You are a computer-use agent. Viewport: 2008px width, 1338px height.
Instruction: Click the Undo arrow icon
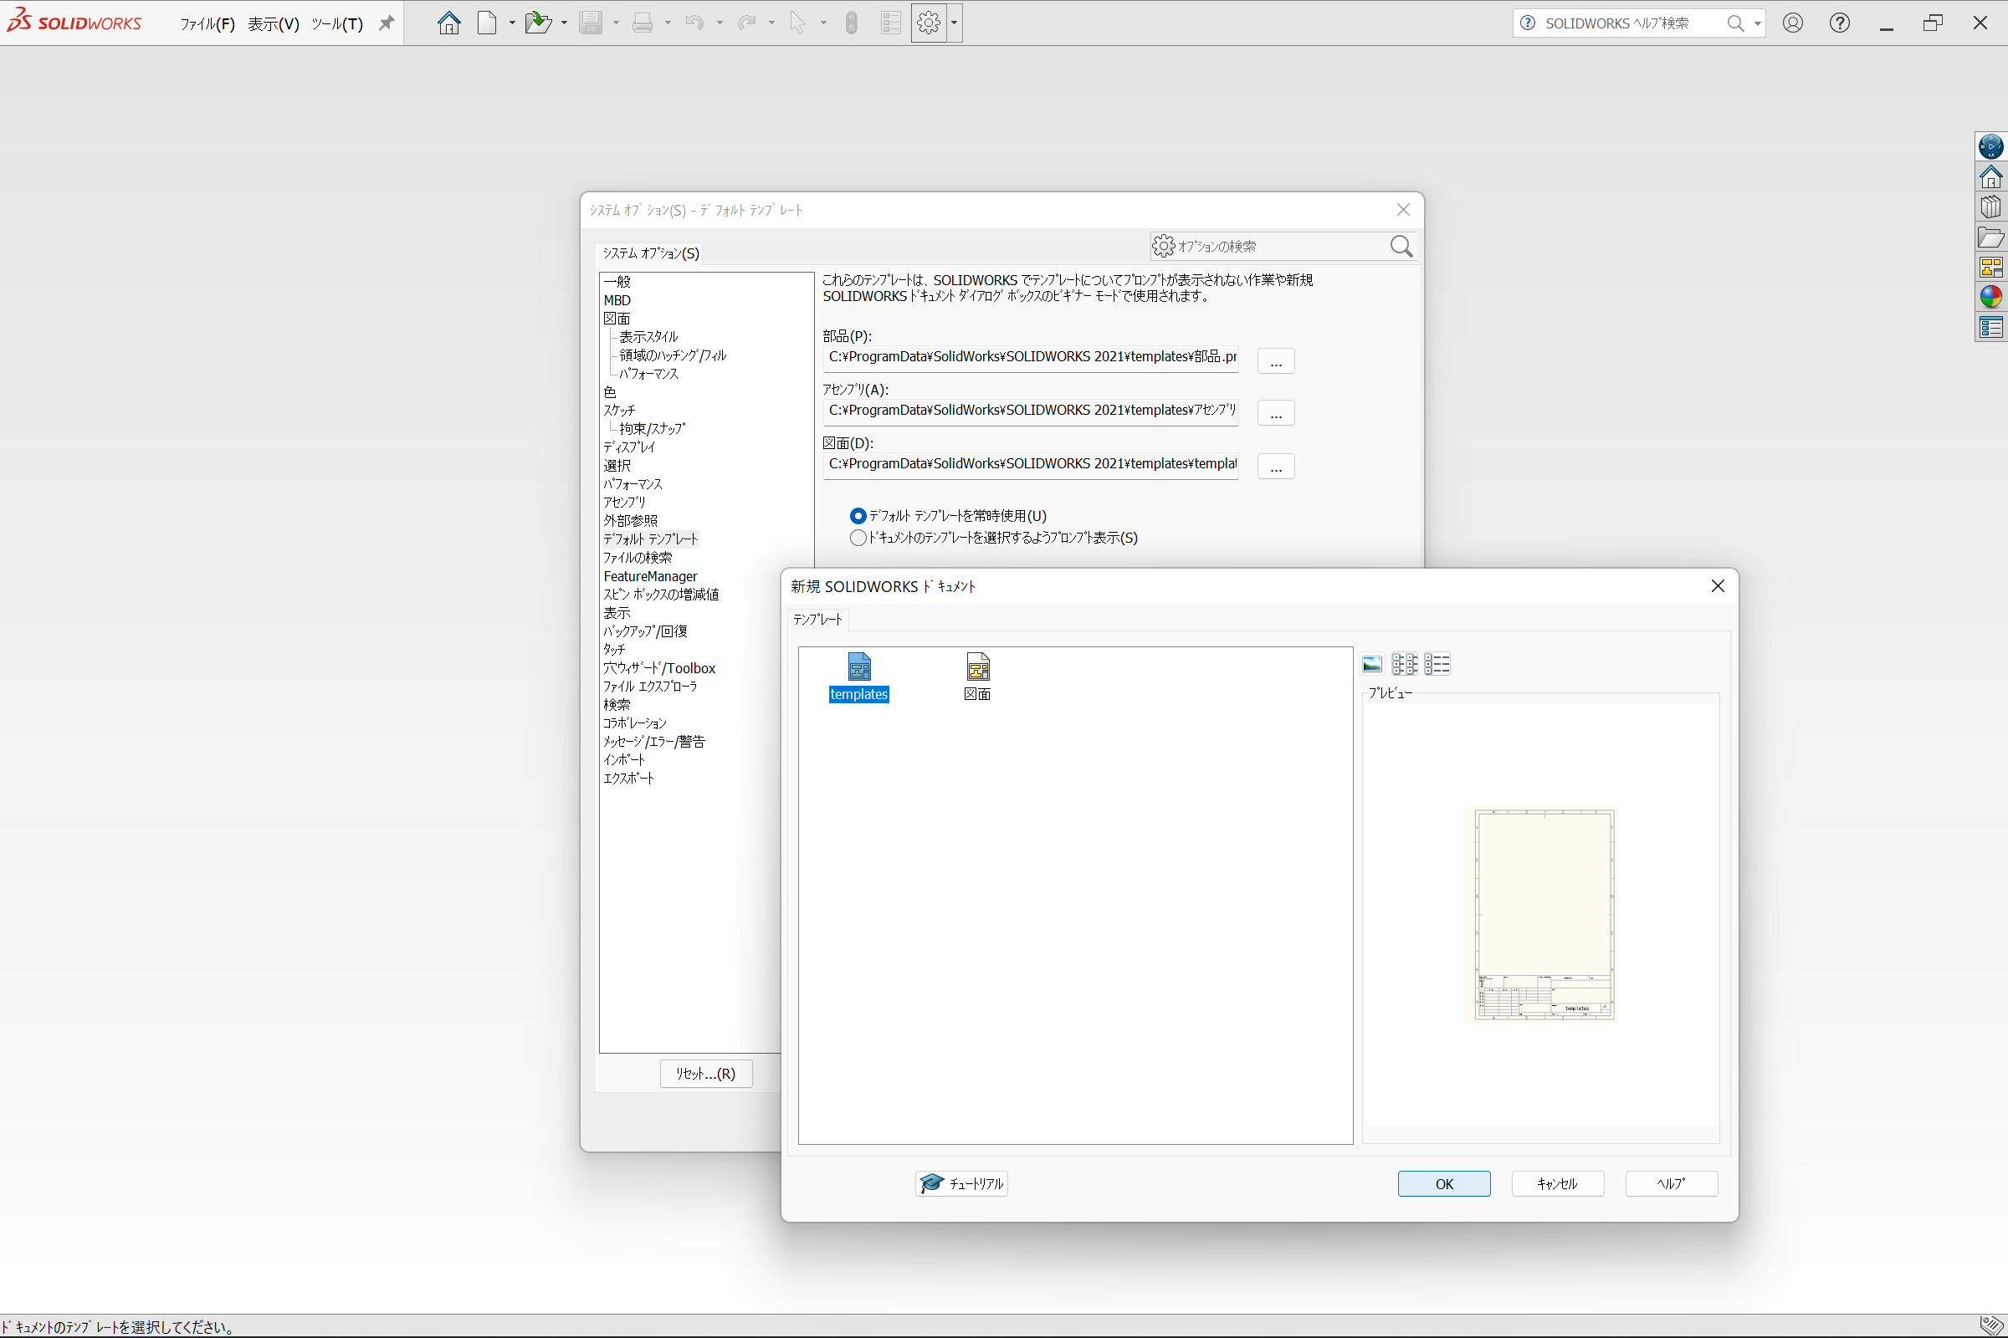695,23
